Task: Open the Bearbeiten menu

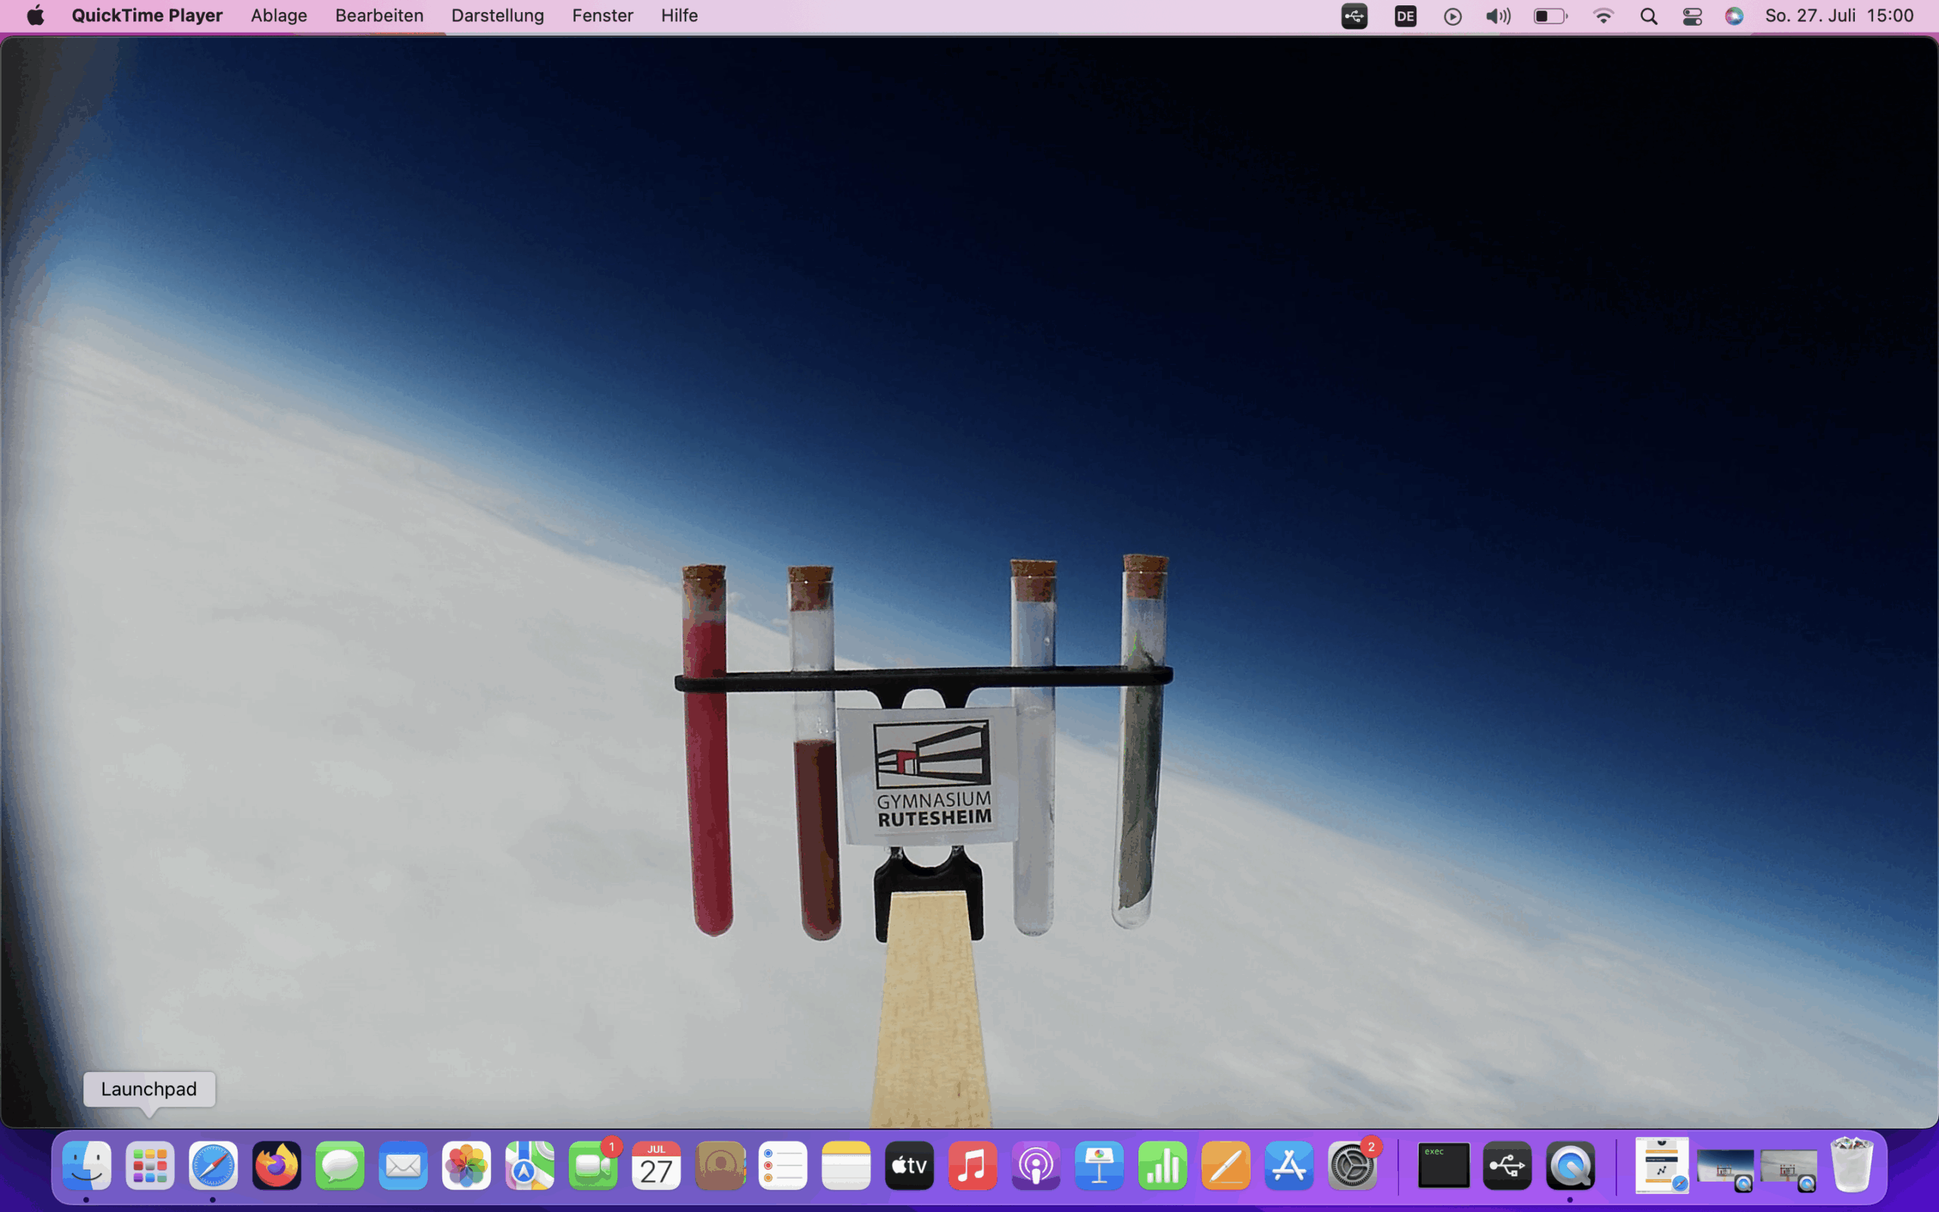Action: (x=379, y=15)
